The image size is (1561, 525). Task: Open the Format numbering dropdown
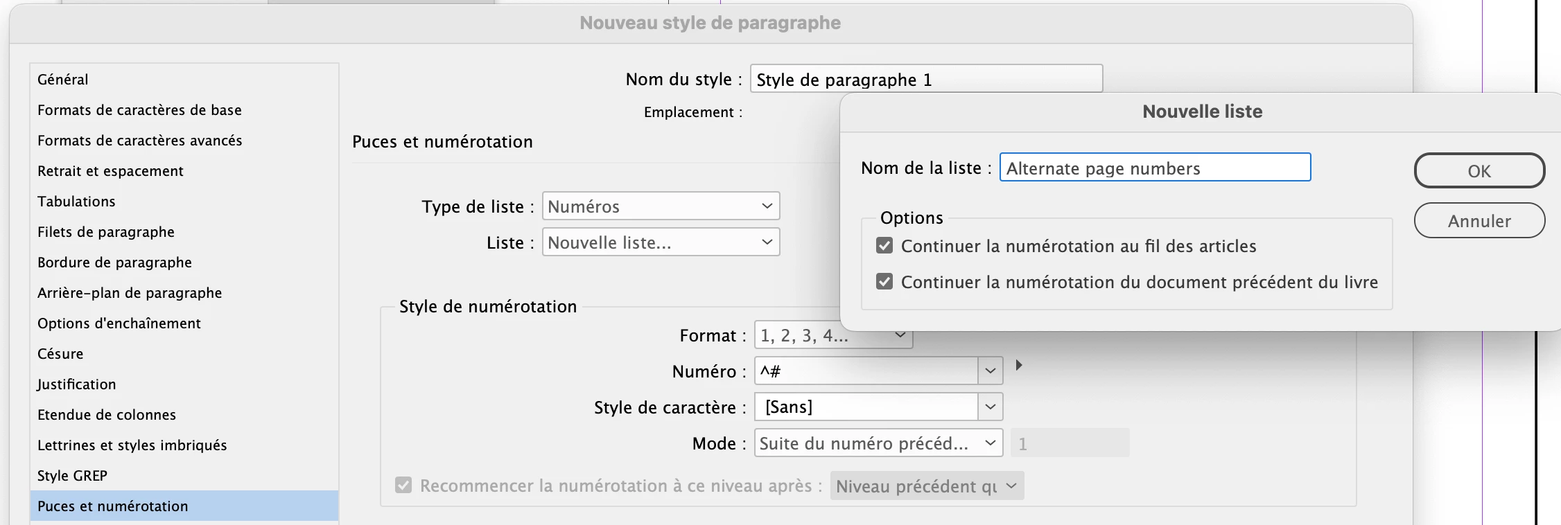pos(900,337)
